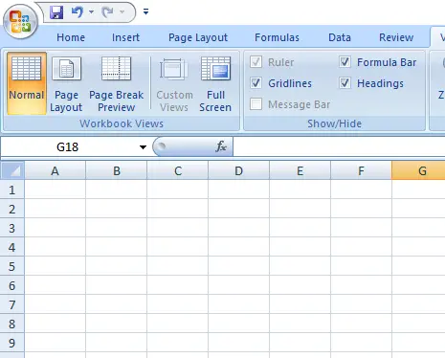Image resolution: width=445 pixels, height=358 pixels.
Task: Save the workbook using the floppy disk icon
Action: click(x=56, y=12)
